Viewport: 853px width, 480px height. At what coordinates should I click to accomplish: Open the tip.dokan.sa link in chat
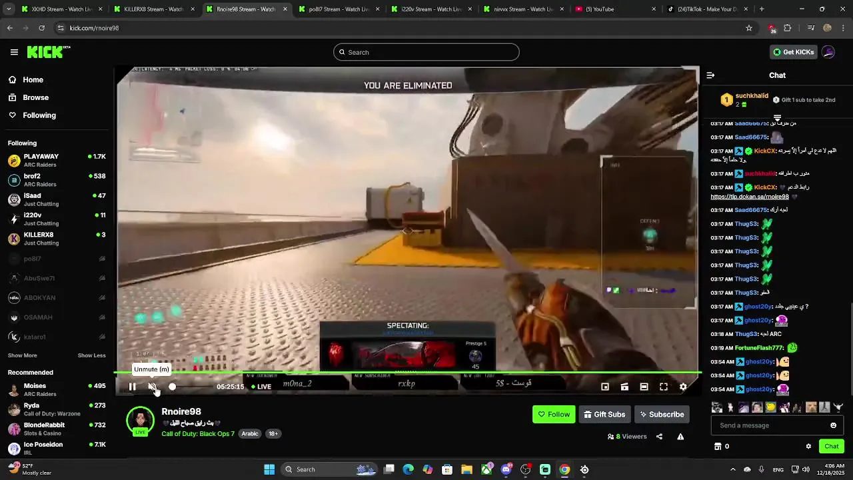pos(750,197)
